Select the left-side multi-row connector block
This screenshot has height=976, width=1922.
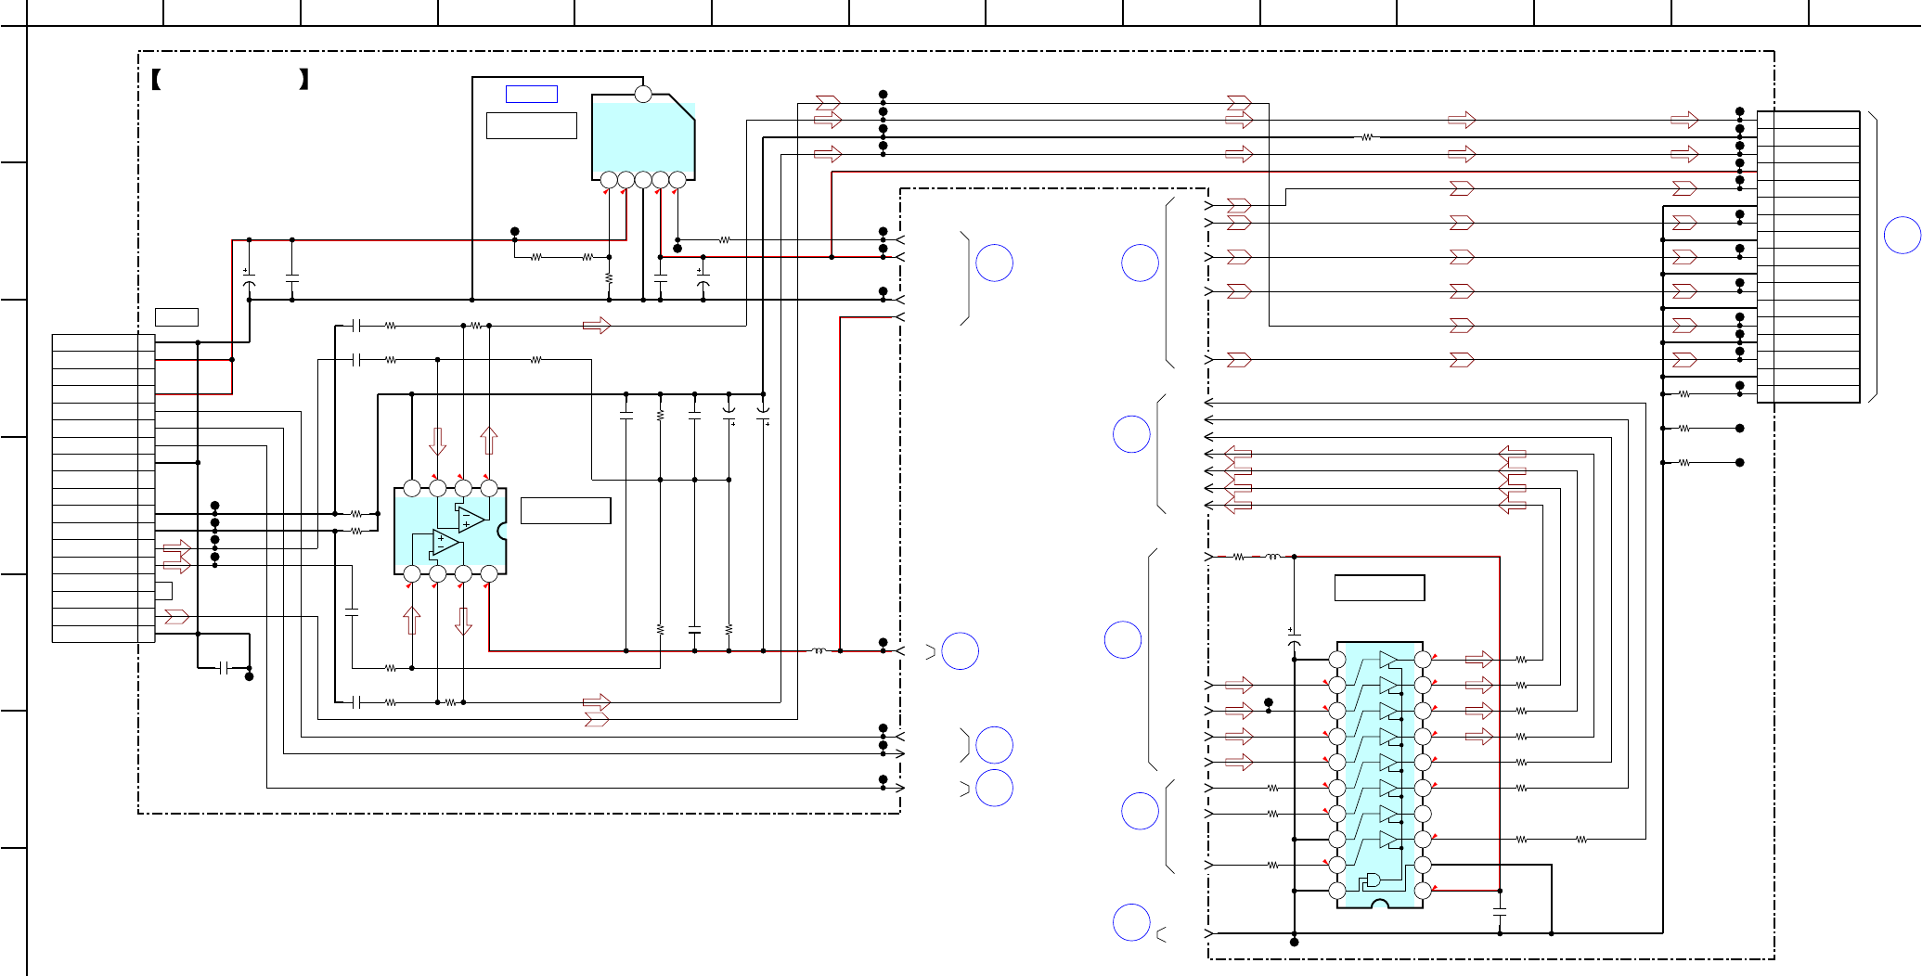103,488
